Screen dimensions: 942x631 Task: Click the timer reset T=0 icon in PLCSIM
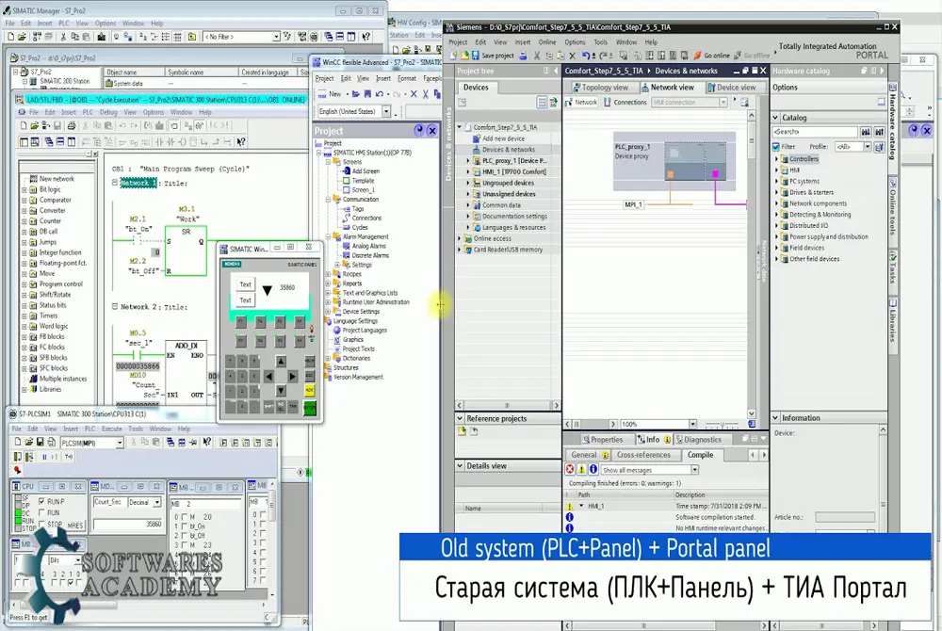69,457
